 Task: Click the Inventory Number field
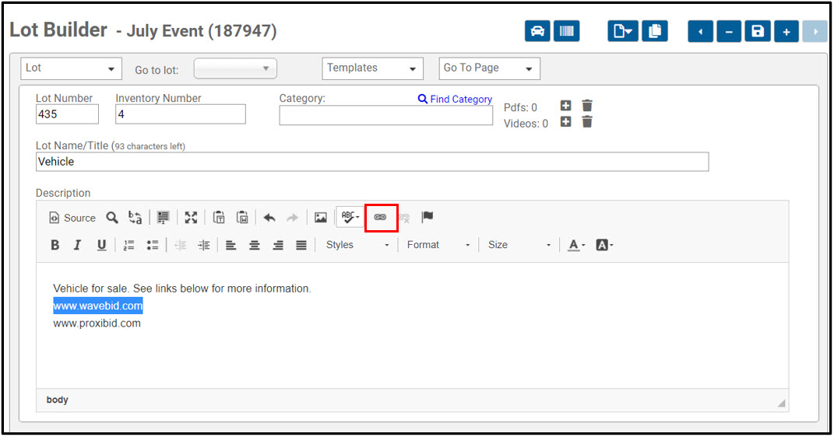tap(181, 114)
